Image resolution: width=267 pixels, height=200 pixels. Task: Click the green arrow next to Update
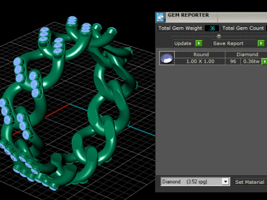tap(199, 43)
